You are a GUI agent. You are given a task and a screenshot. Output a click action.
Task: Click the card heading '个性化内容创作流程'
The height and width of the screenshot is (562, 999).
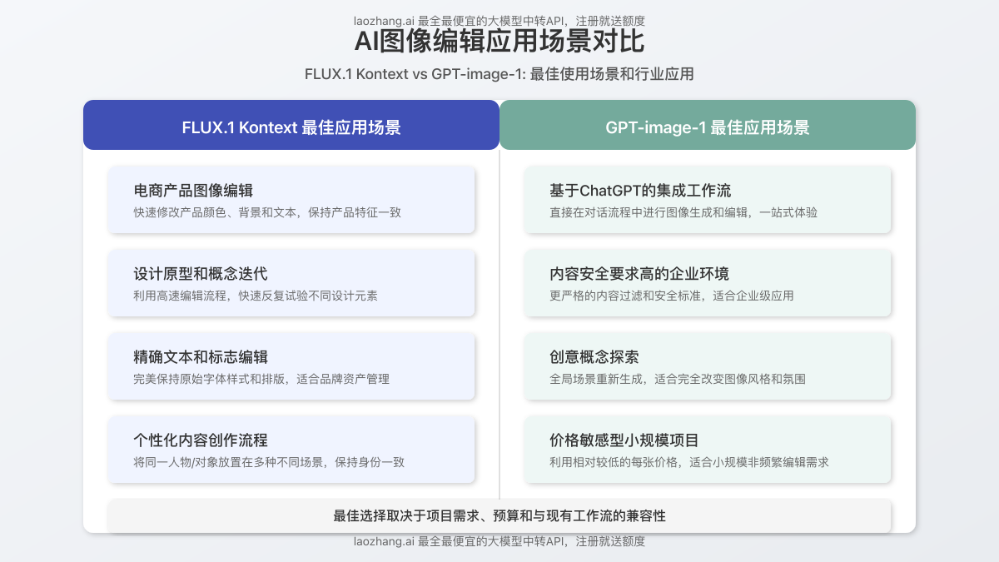[x=201, y=440]
